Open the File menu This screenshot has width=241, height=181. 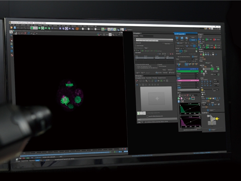(11, 25)
